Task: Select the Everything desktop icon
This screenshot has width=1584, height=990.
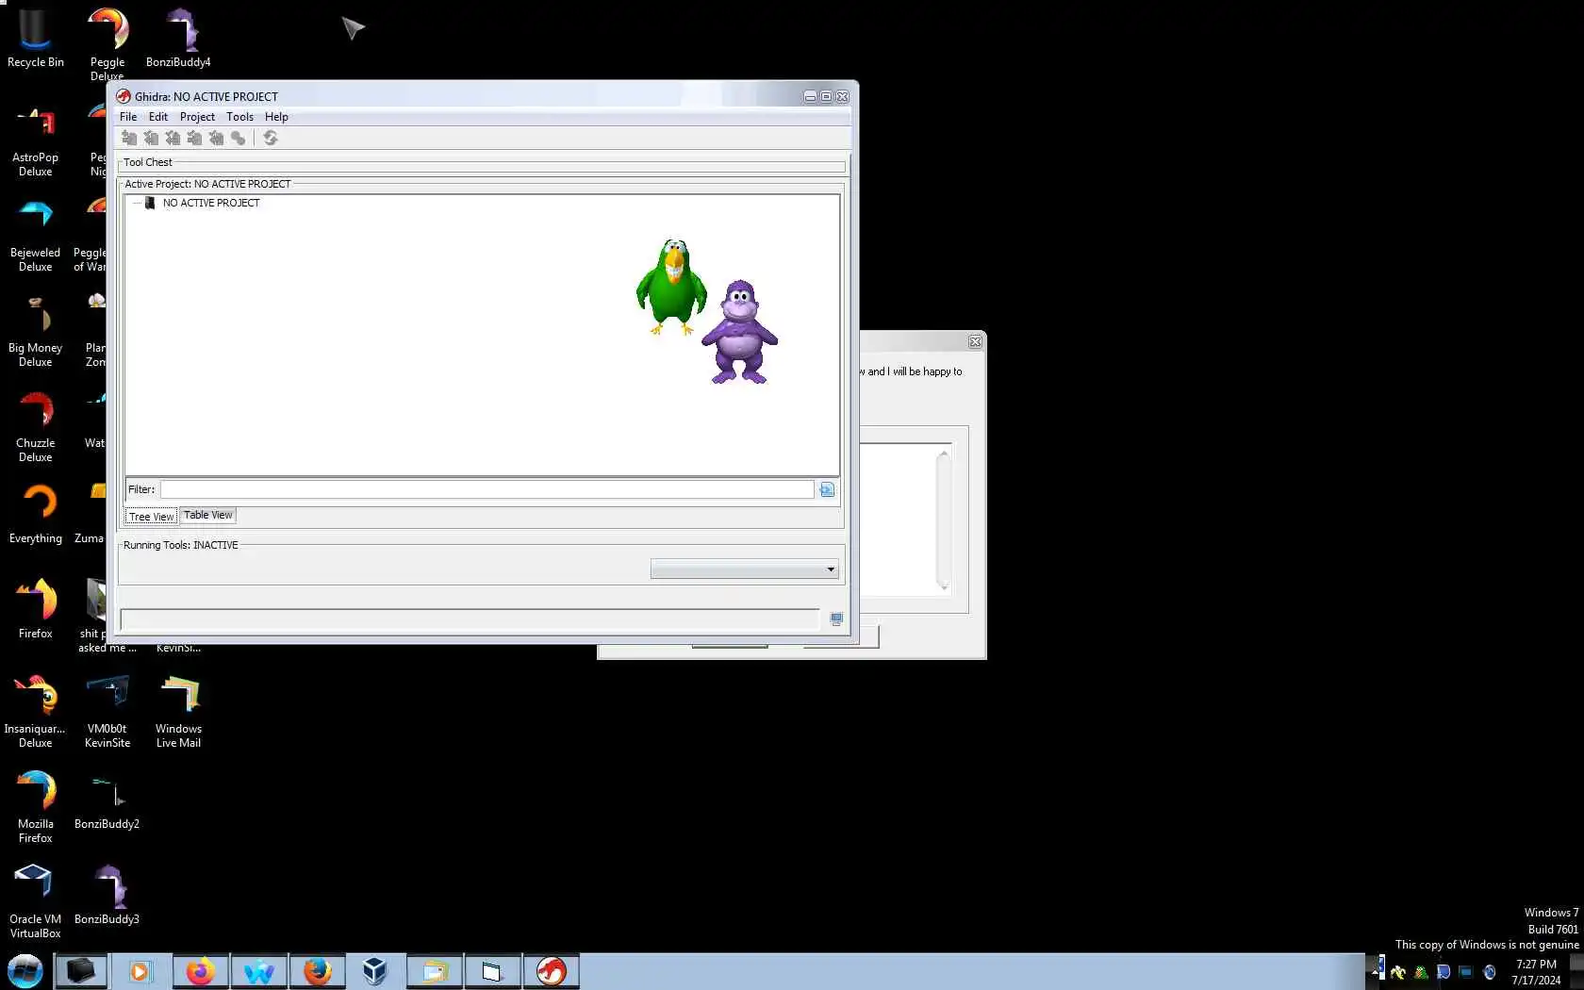Action: pos(35,514)
